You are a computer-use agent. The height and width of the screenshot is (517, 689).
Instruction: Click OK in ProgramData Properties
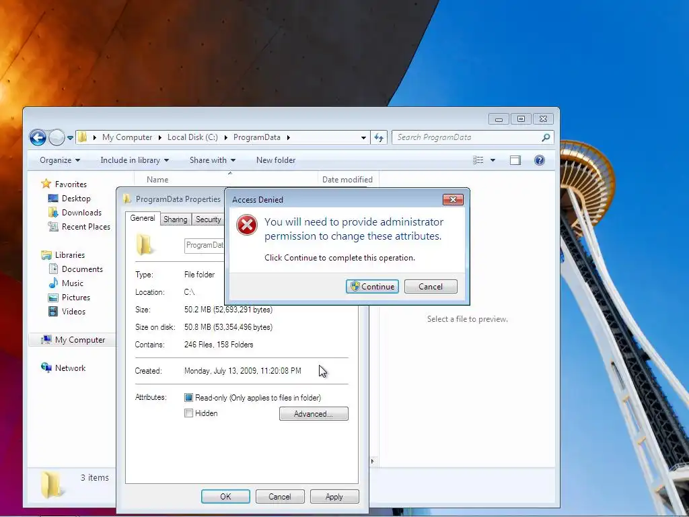click(225, 496)
